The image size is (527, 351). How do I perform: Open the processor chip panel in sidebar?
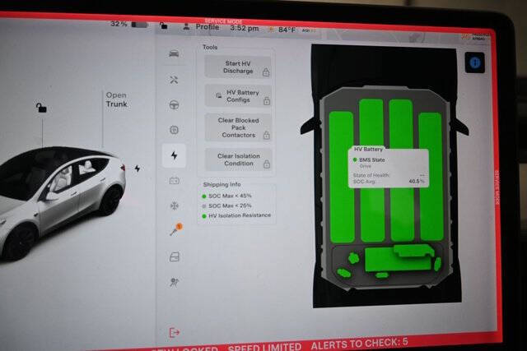174,130
